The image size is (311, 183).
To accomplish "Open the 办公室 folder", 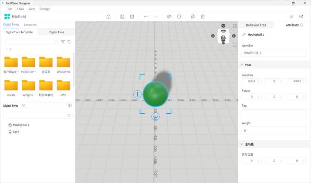I will [x=46, y=65].
